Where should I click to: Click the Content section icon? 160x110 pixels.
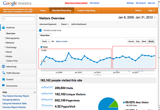3,79
